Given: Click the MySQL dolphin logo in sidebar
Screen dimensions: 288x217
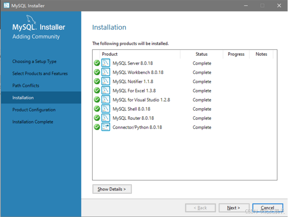Looking at the screenshot, I should pos(31,19).
